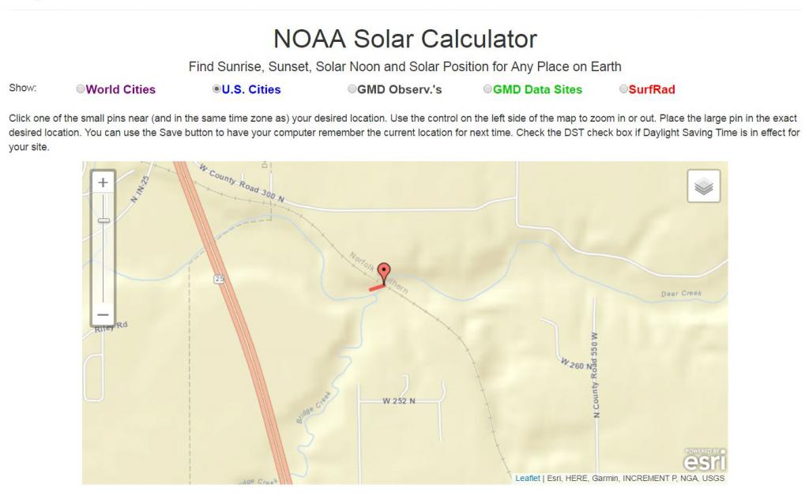Viewport: 809px width, 500px height.
Task: Click the Deer Creek map label
Action: [681, 294]
